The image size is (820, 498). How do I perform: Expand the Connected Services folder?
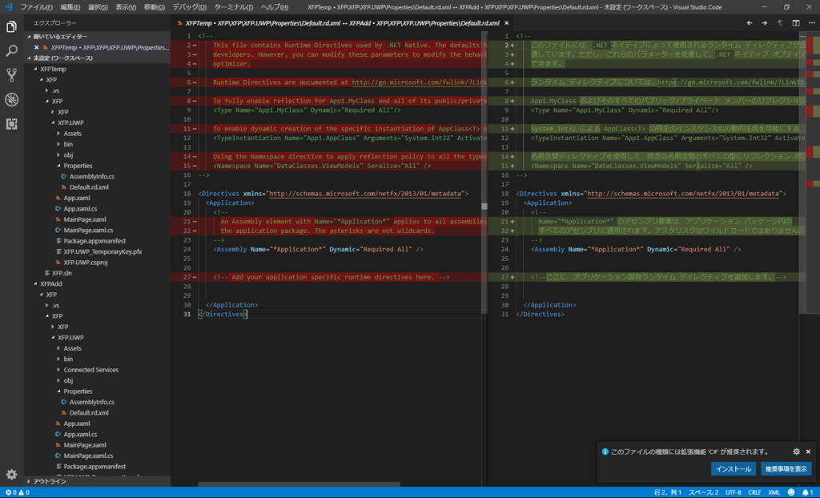point(90,370)
